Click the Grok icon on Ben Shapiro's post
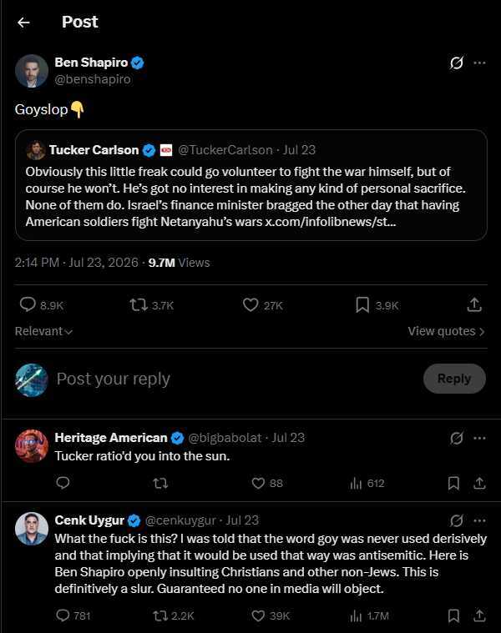 457,63
